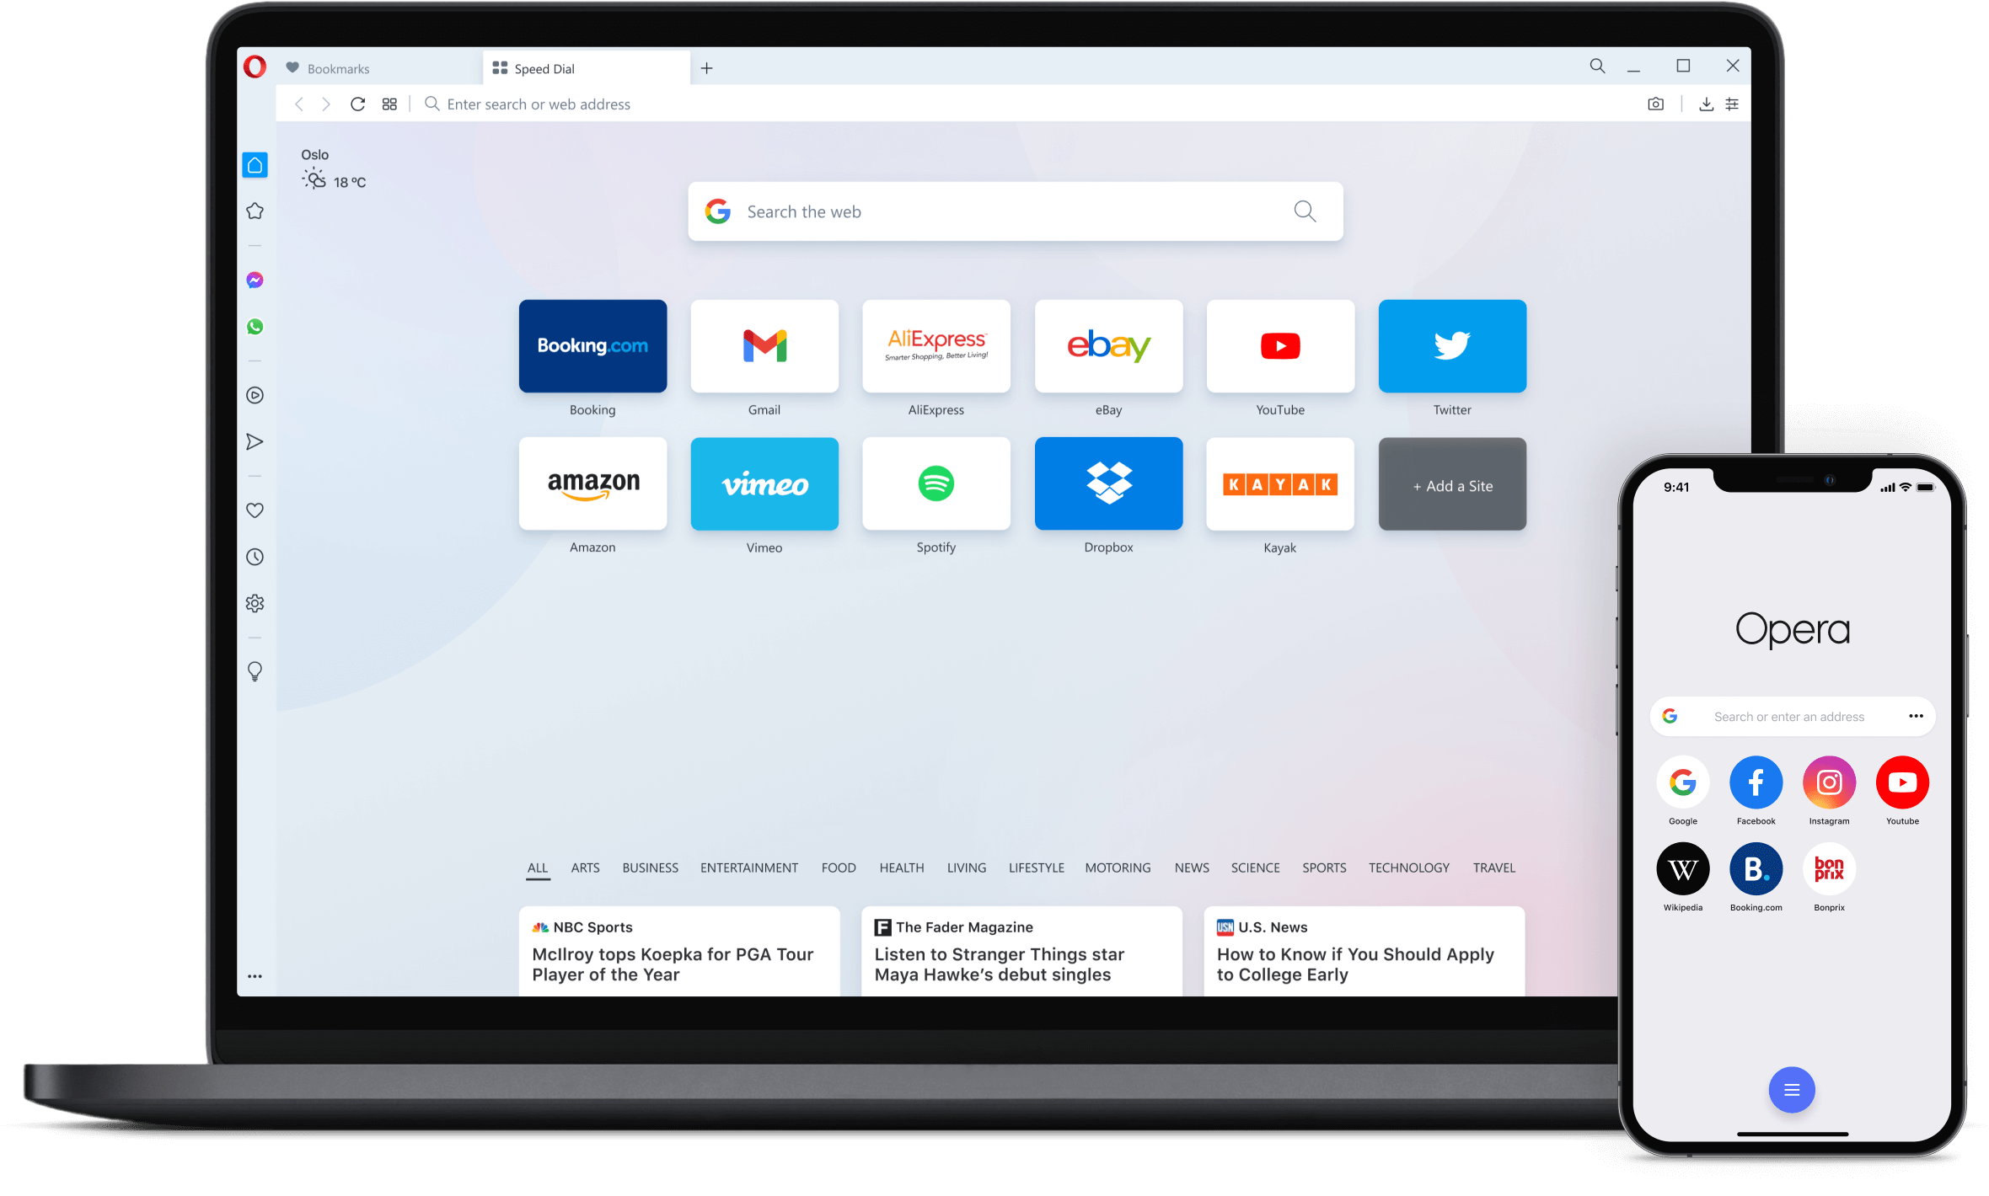The image size is (1989, 1196).
Task: Click the Messenger sidebar icon
Action: click(x=255, y=279)
